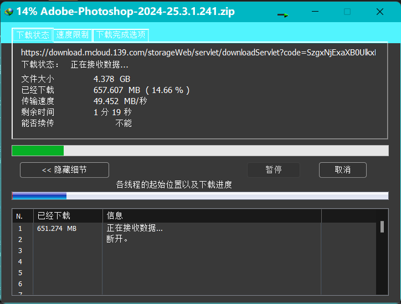Click the 信息 column header
Viewport: 401px width, 304px height.
coord(212,216)
